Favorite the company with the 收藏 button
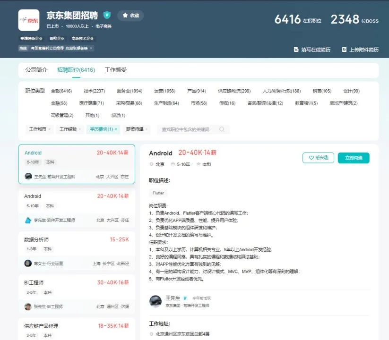The image size is (389, 340). [131, 16]
